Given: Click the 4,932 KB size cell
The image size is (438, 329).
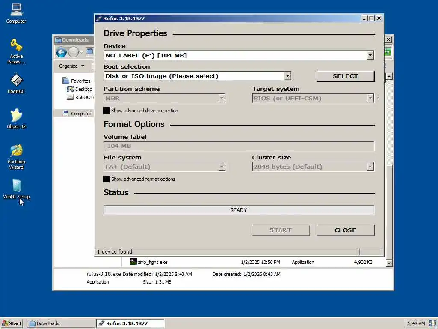Looking at the screenshot, I should pyautogui.click(x=363, y=262).
